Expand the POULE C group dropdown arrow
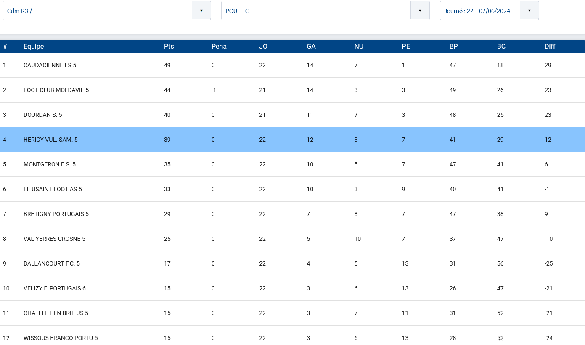 pos(420,11)
